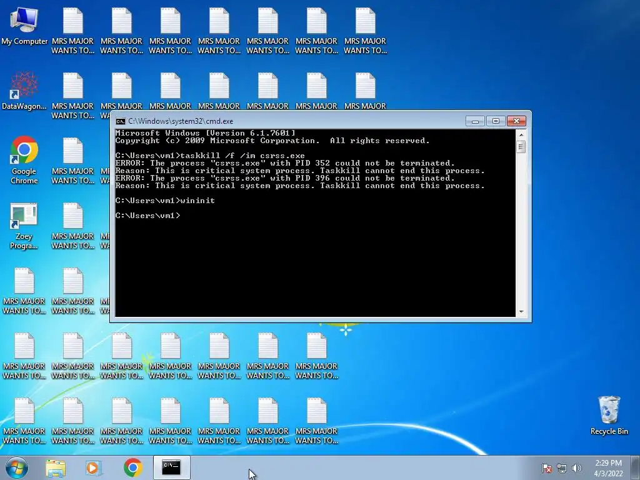Open the Windows Start menu orb

(x=17, y=467)
